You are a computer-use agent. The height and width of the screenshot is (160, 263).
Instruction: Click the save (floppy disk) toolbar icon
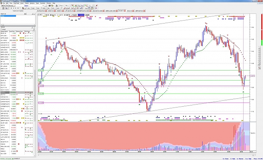click(50, 6)
